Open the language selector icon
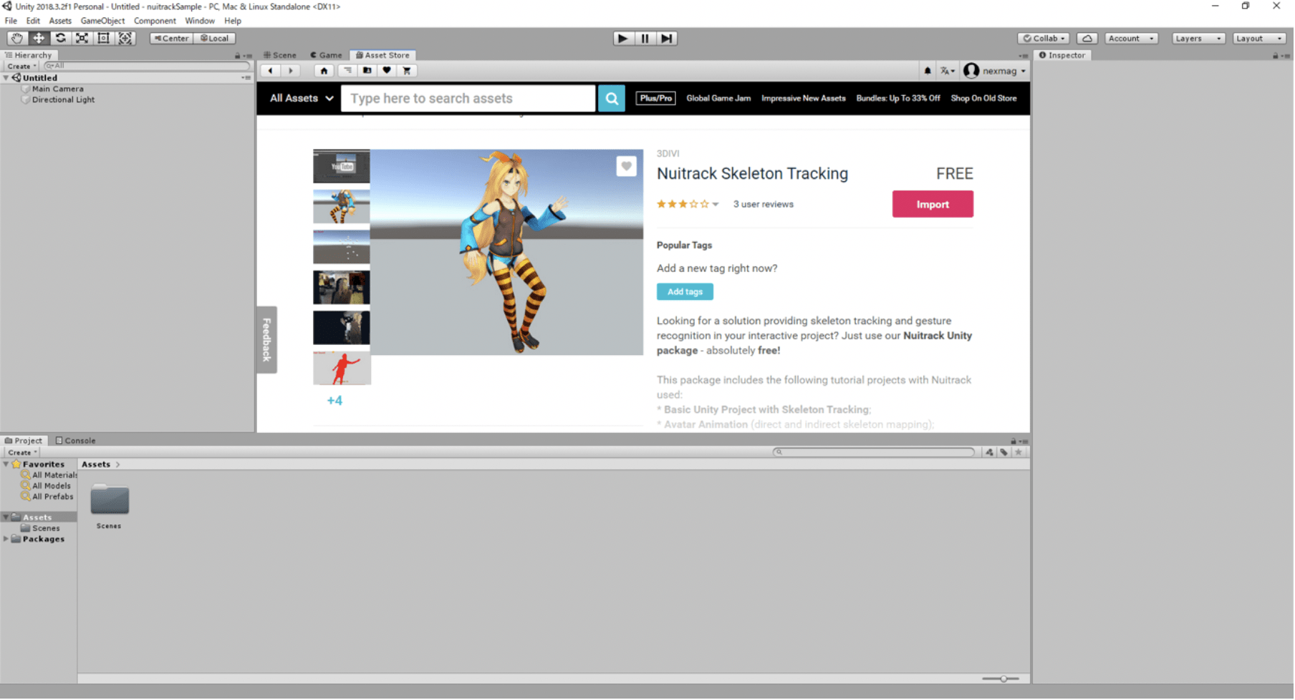1295x700 pixels. pyautogui.click(x=948, y=71)
